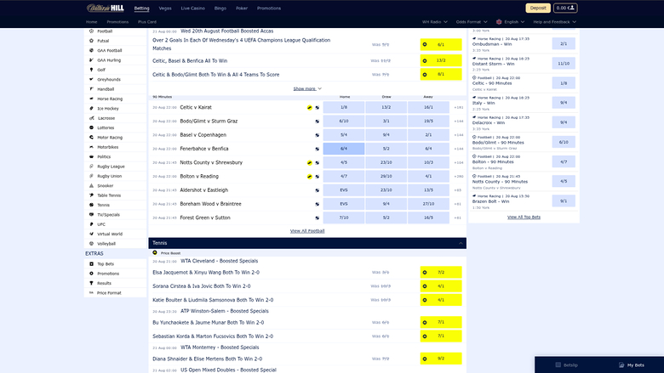Open the English language dropdown

(510, 22)
